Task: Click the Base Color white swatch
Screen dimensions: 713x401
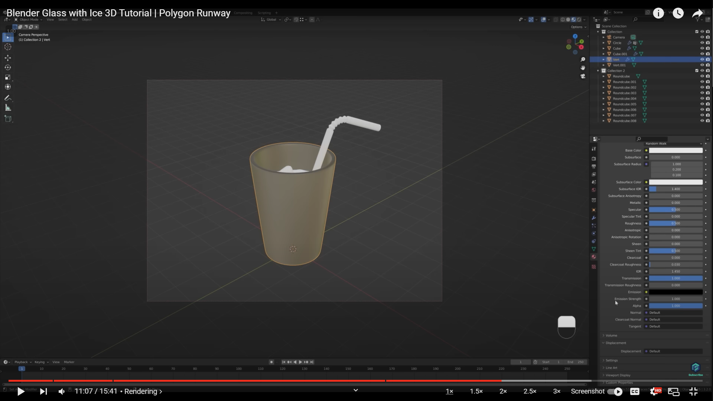Action: (x=675, y=150)
